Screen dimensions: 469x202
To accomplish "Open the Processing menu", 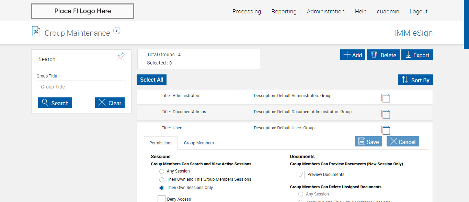I will pos(247,11).
